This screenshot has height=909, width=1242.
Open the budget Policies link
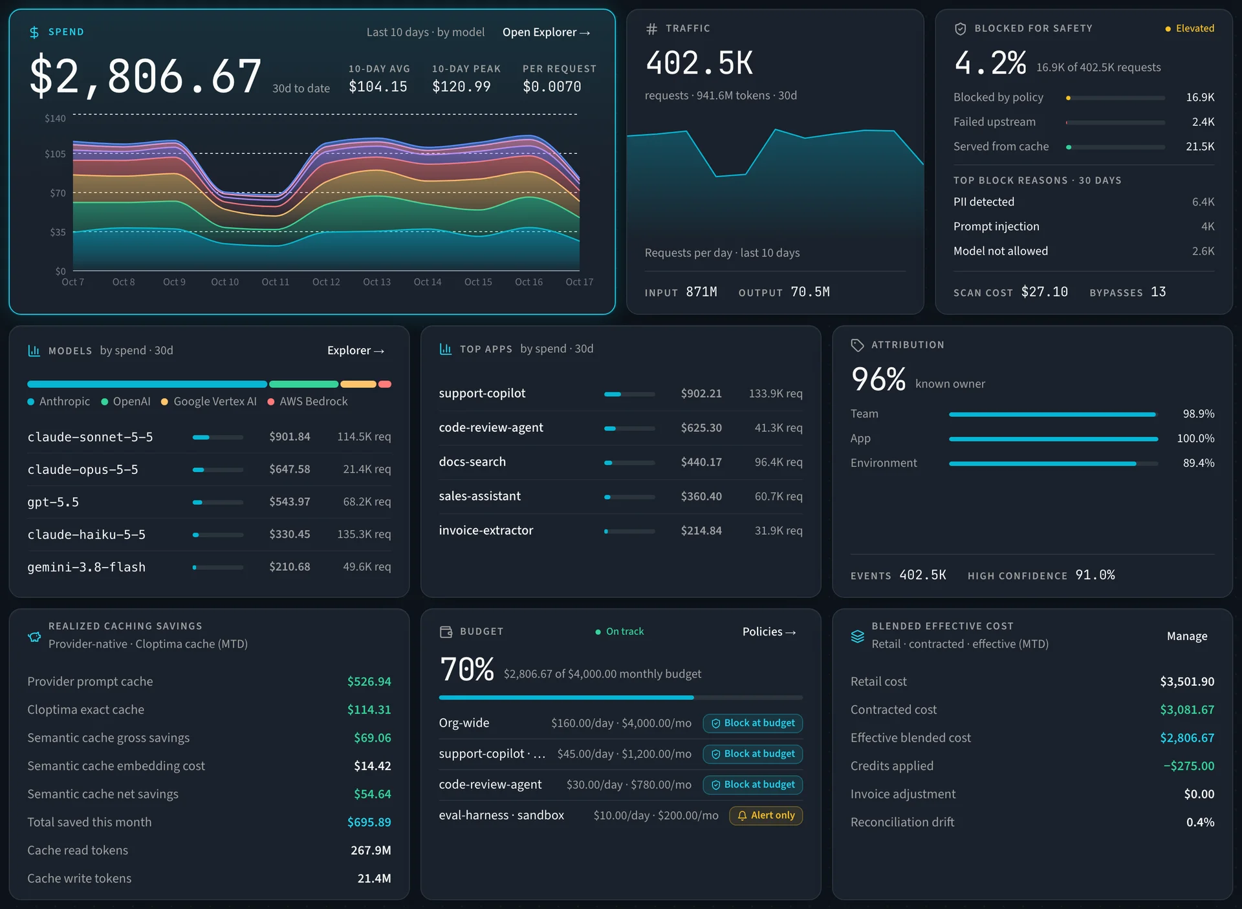point(769,632)
